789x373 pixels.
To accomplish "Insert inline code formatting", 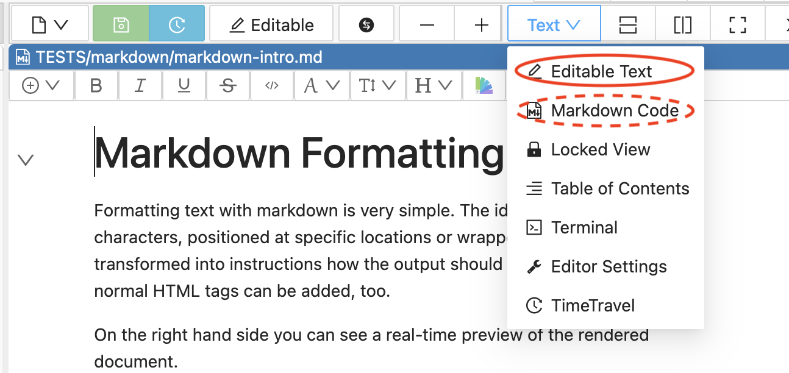I will pyautogui.click(x=271, y=86).
